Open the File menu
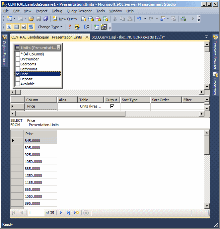The width and height of the screenshot is (220, 229). (x=6, y=11)
